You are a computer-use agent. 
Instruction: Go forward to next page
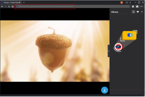5,6
